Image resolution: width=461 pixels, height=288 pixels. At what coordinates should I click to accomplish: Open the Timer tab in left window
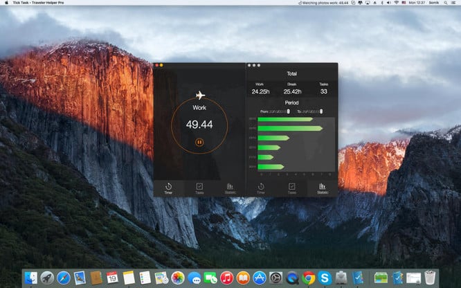168,188
